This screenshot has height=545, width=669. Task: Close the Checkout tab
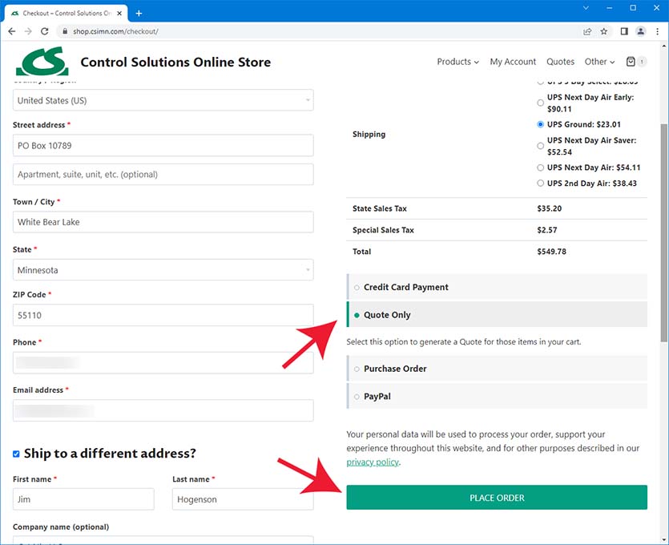point(119,14)
